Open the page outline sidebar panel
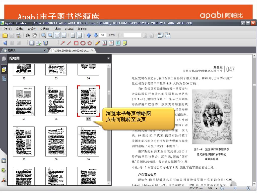 pyautogui.click(x=4, y=59)
